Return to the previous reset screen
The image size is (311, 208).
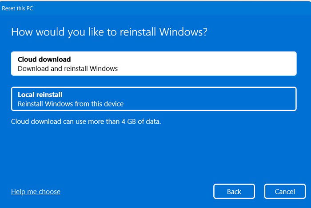click(234, 192)
